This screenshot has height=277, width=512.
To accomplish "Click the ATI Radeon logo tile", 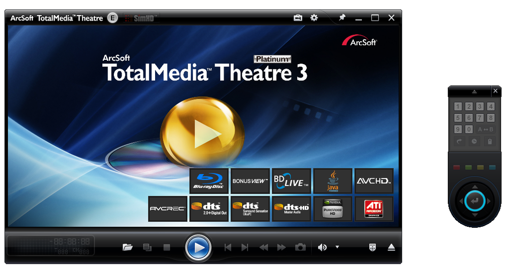I will coord(374,209).
